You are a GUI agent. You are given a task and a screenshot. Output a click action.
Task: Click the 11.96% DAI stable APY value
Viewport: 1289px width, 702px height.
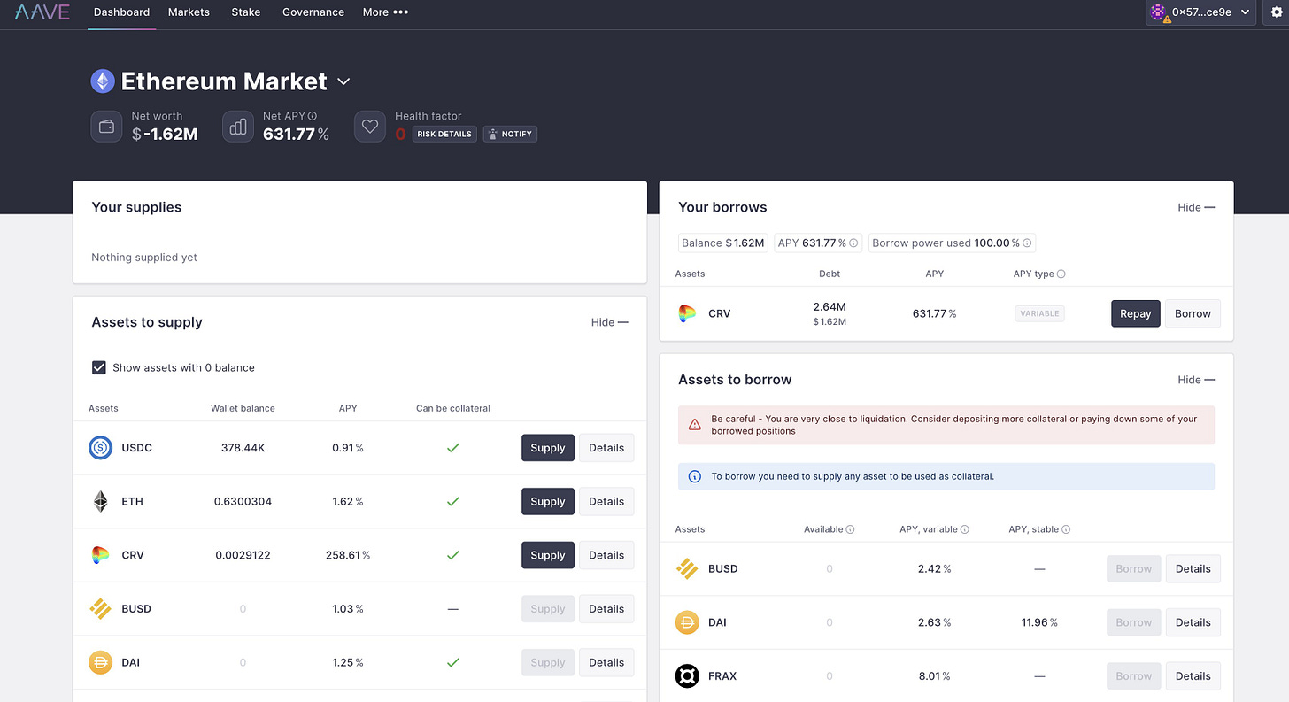(x=1039, y=622)
